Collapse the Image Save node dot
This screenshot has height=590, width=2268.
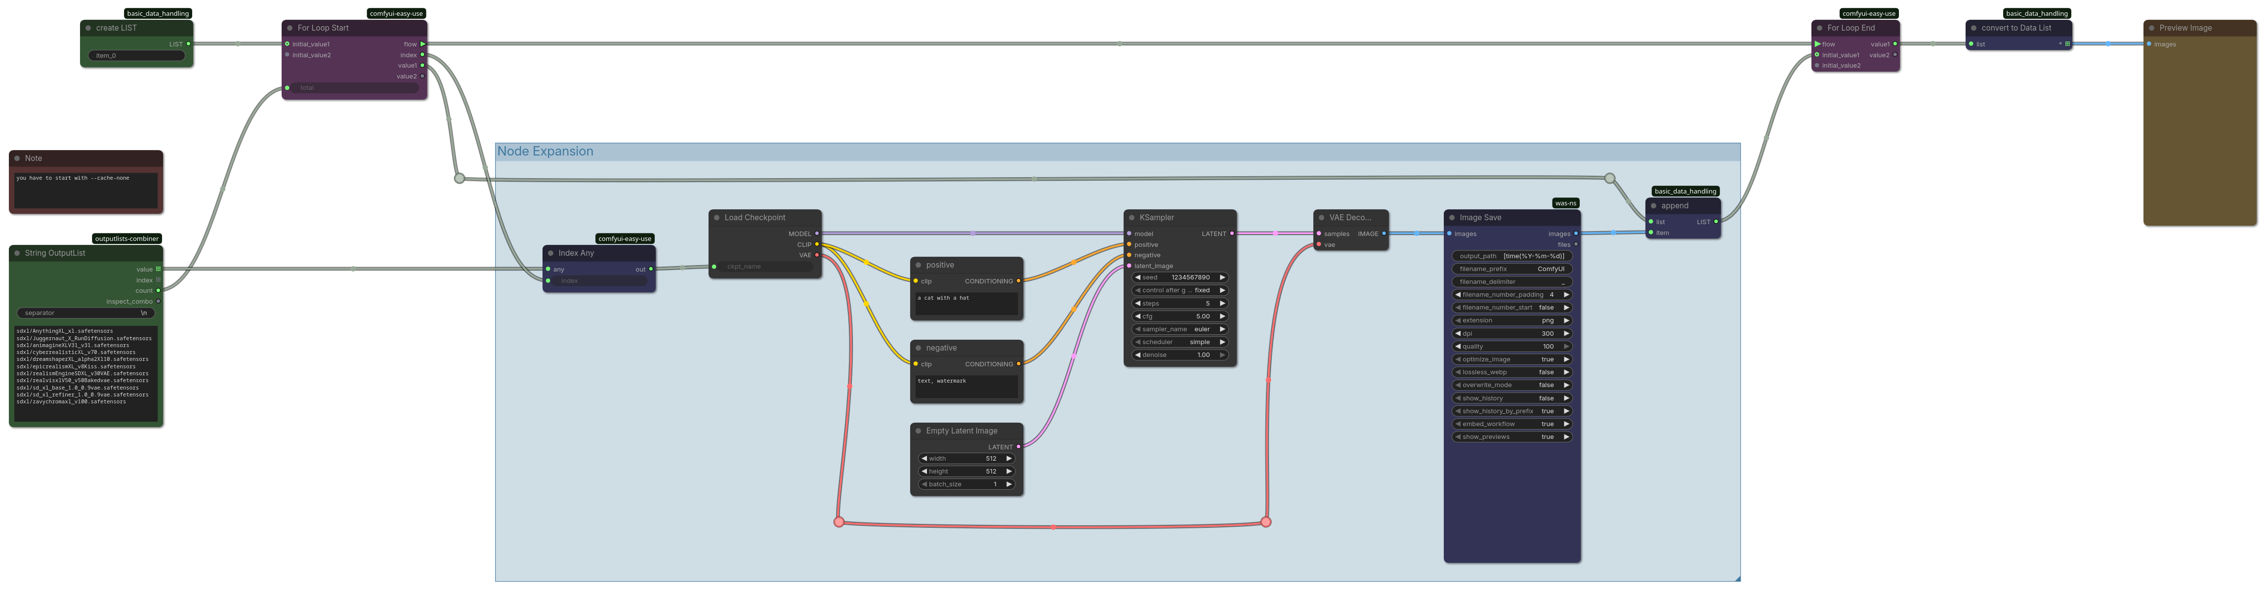[1452, 217]
